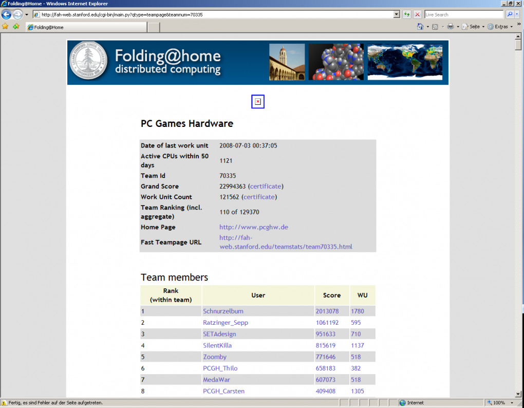Click WU value 1137 of SilentKilla

coord(357,345)
